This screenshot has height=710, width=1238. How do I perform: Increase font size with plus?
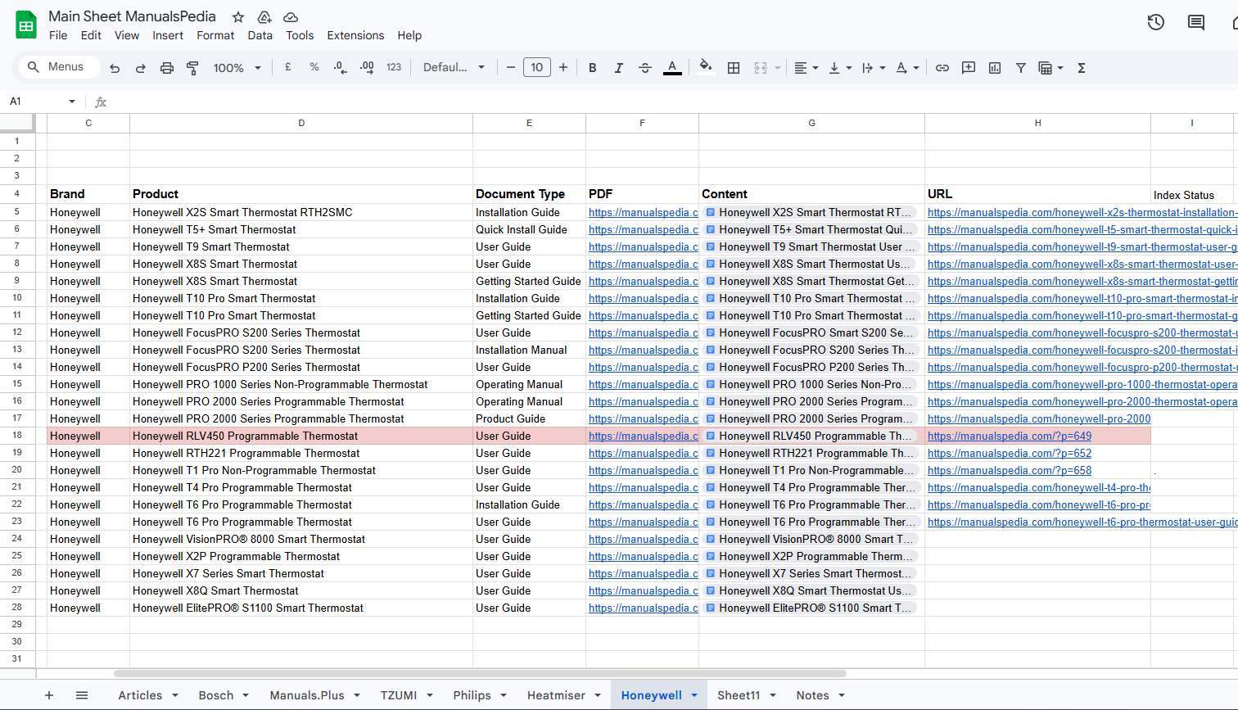563,68
